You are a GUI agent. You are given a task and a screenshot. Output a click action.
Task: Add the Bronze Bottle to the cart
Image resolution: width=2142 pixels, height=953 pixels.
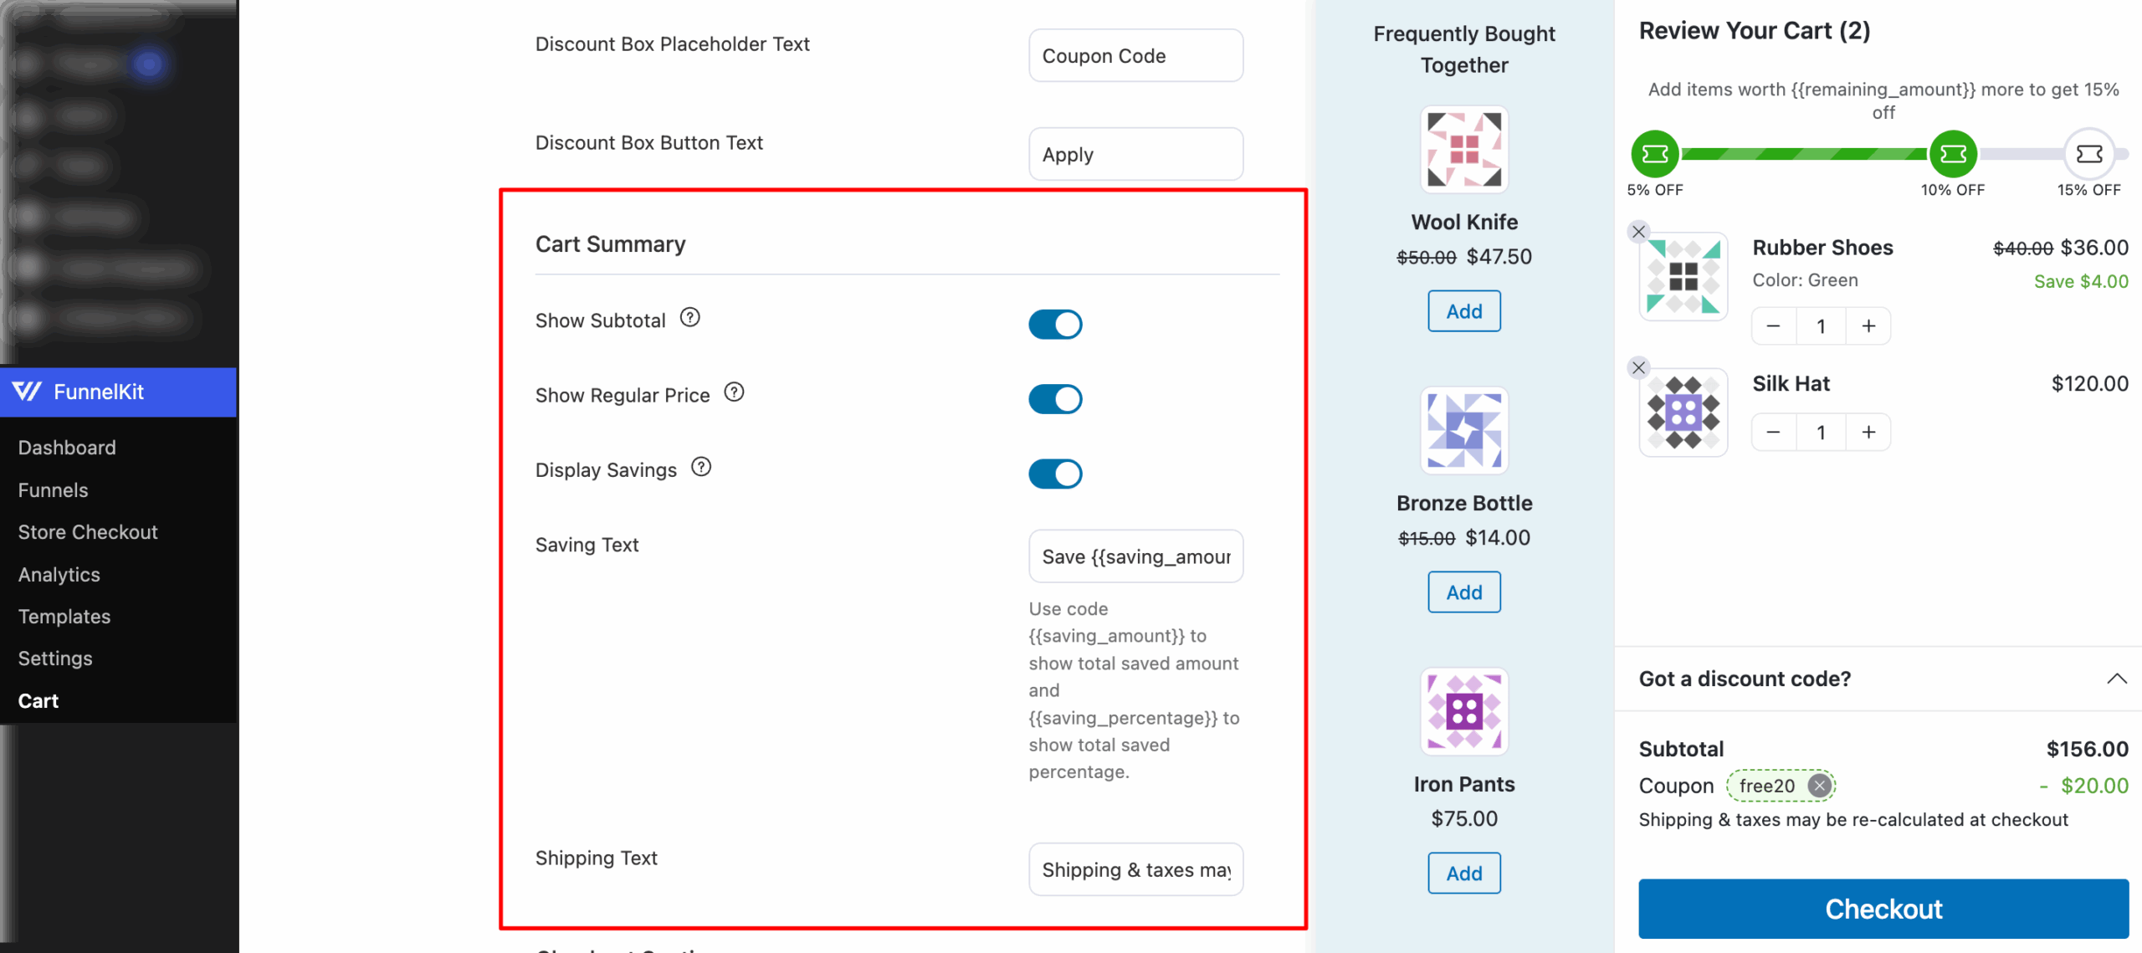point(1463,592)
